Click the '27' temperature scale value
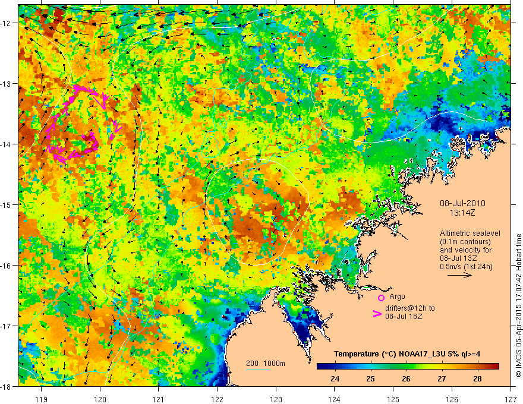523x404 pixels. (442, 378)
